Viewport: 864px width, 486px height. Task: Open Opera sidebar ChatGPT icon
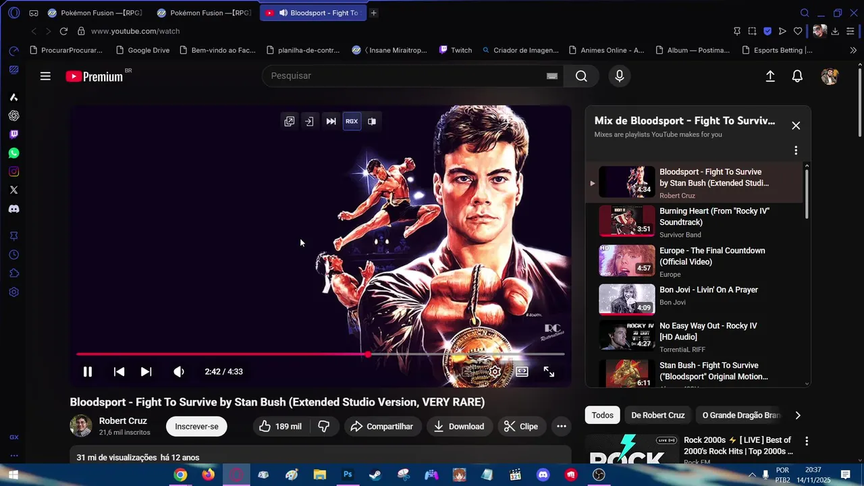[x=13, y=115]
